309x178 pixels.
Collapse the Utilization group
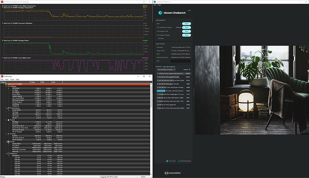coord(6,154)
